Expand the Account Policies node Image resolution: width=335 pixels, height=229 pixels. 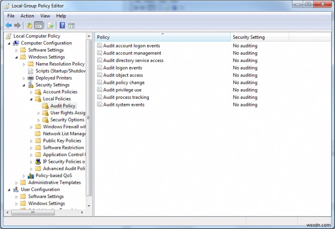pos(31,92)
